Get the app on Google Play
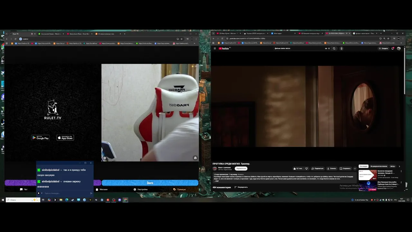 click(x=40, y=138)
